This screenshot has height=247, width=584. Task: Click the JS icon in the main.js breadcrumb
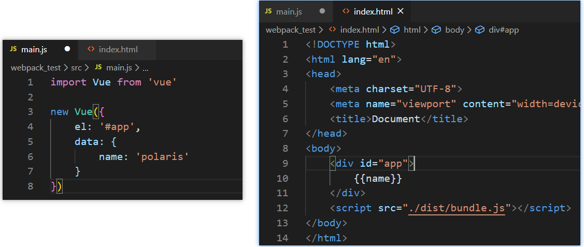[x=98, y=68]
